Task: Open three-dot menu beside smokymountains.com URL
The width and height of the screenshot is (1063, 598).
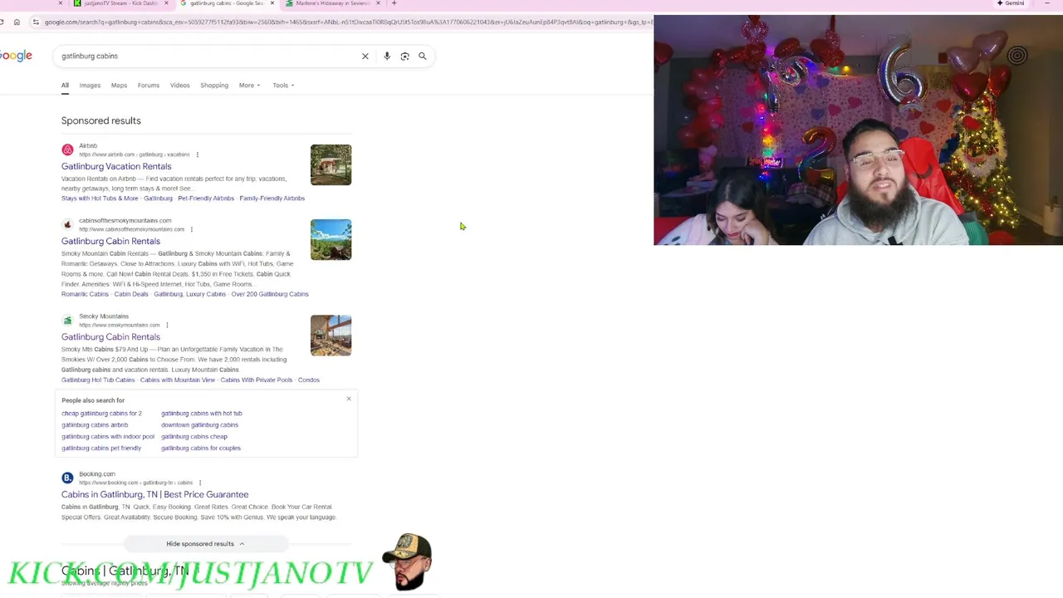Action: point(167,325)
